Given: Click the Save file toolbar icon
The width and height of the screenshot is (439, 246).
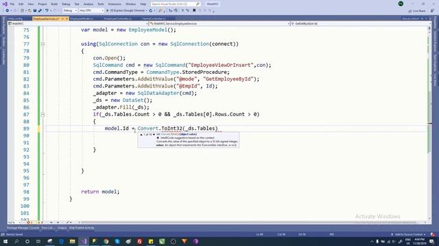Looking at the screenshot, I should click(x=35, y=11).
